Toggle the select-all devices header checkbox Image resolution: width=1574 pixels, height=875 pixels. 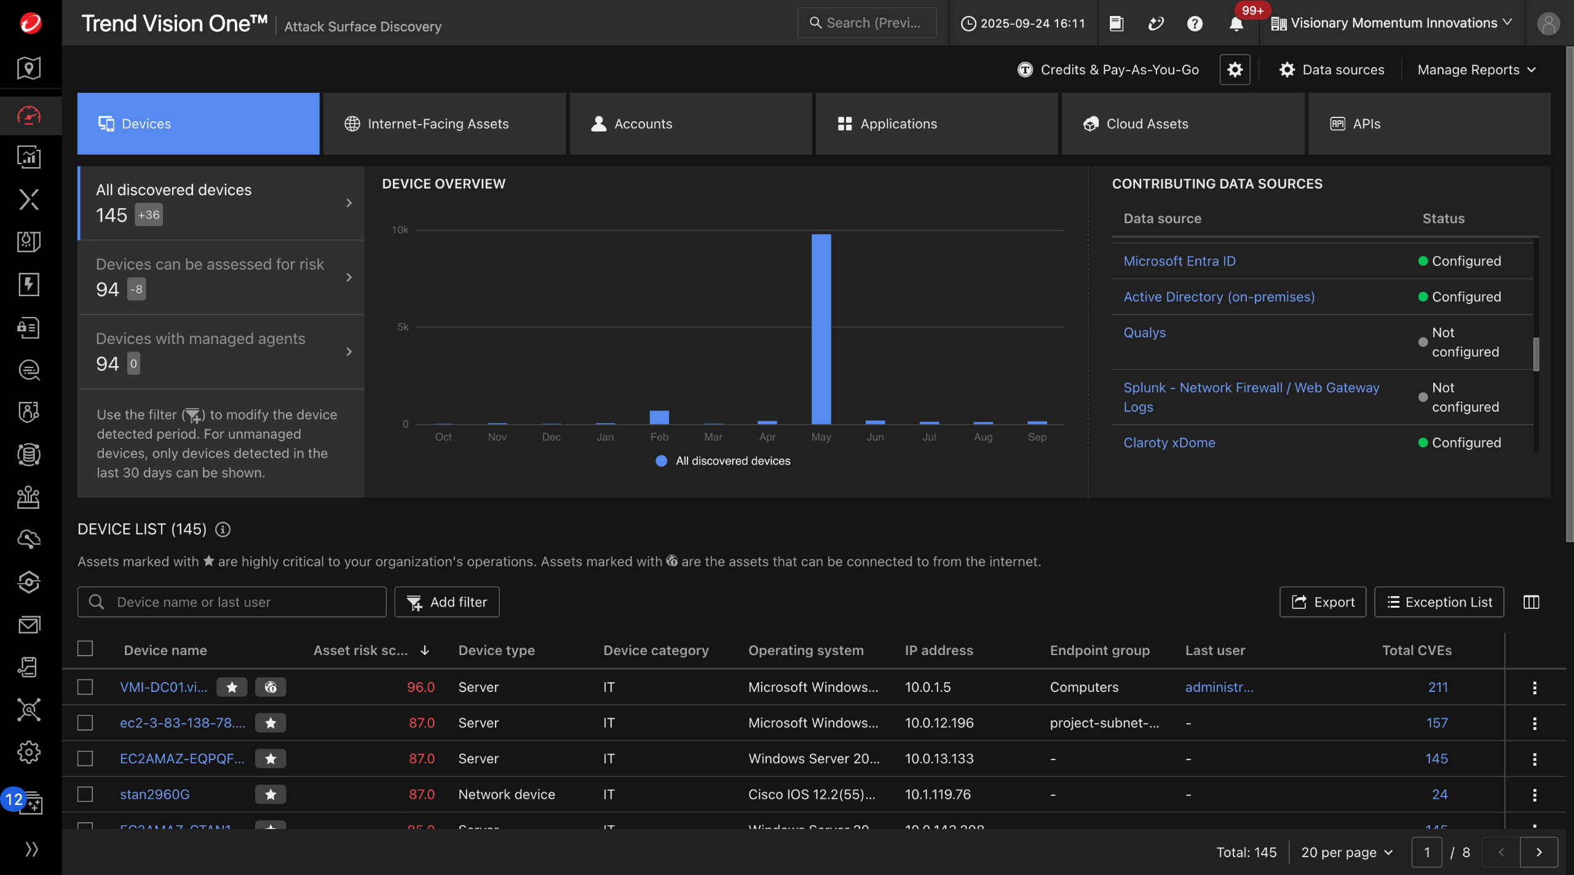pyautogui.click(x=85, y=649)
